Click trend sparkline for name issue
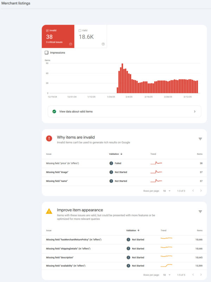 (156, 181)
